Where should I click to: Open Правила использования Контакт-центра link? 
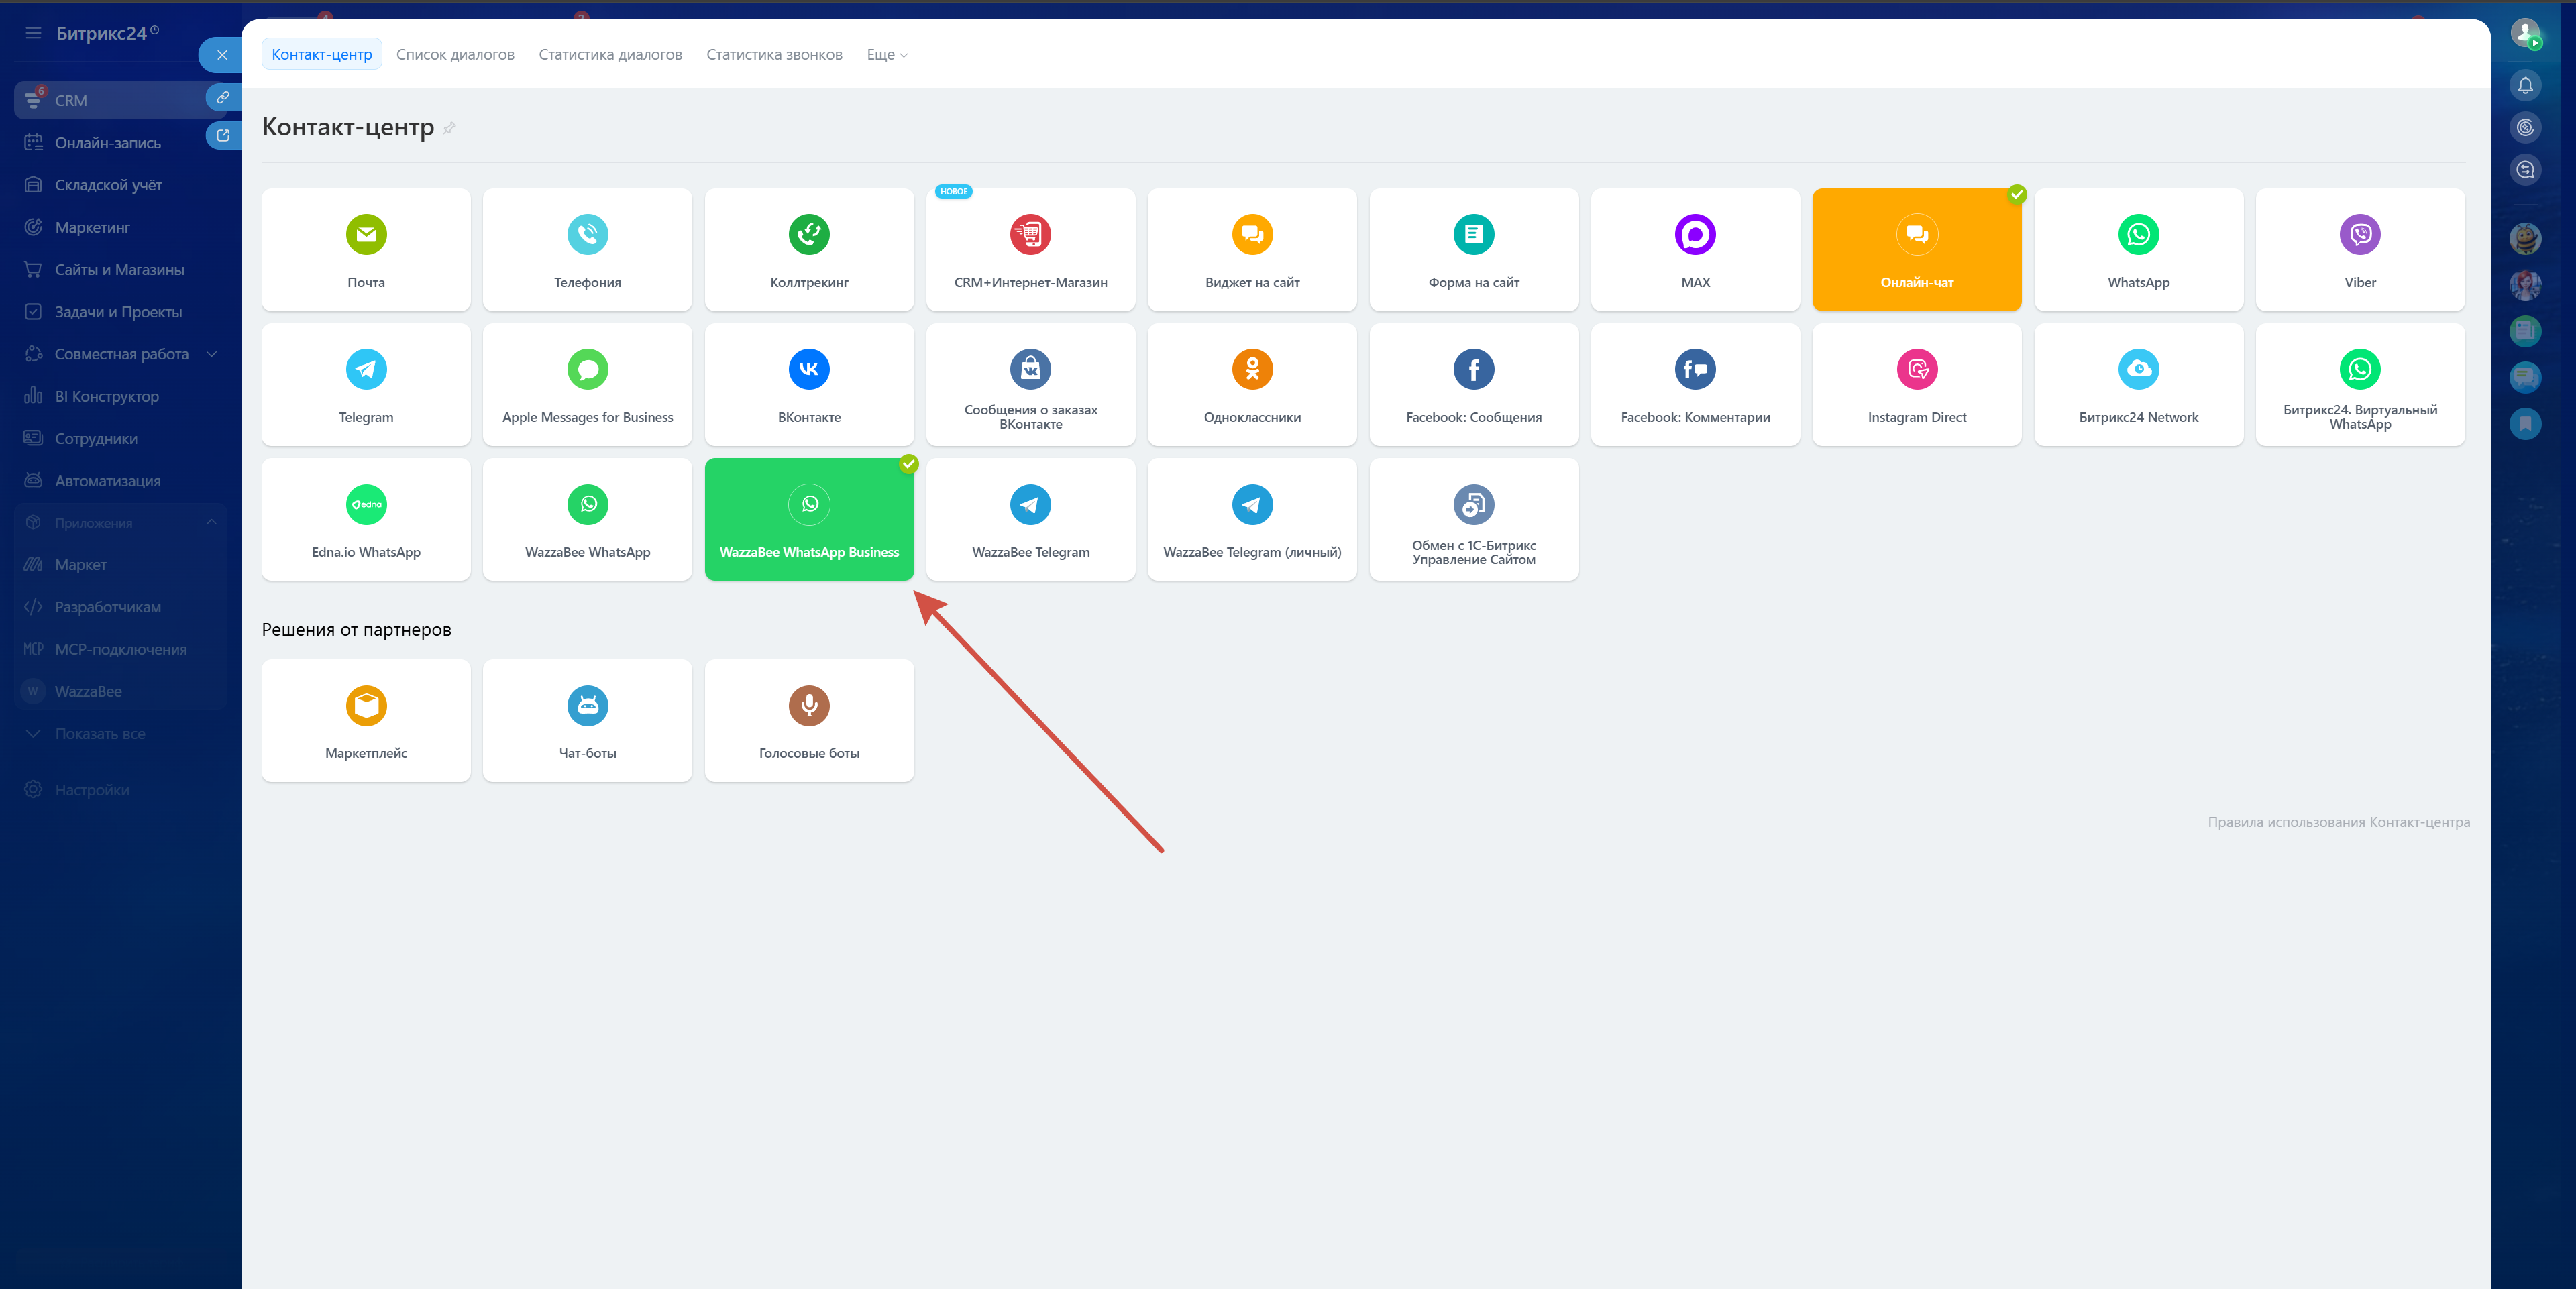coord(2338,822)
